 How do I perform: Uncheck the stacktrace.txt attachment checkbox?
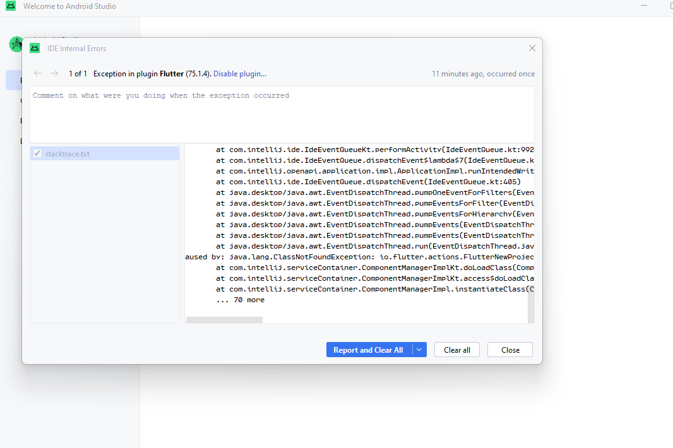[x=37, y=153]
